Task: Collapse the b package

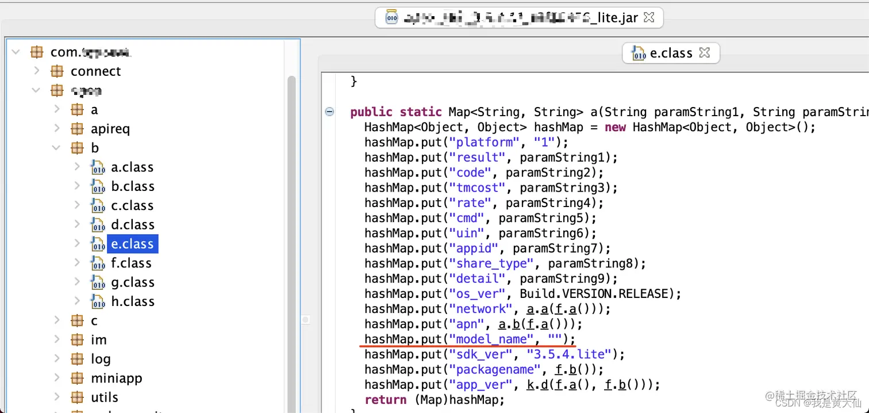Action: 57,148
